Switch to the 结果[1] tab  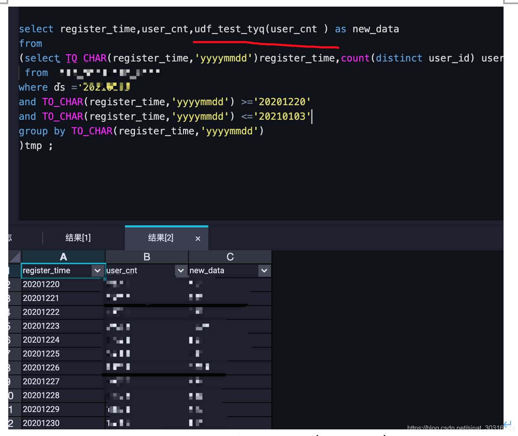(x=78, y=238)
